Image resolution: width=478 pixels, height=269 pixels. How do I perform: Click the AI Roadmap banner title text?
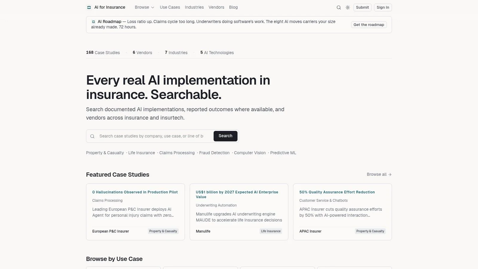tap(109, 22)
